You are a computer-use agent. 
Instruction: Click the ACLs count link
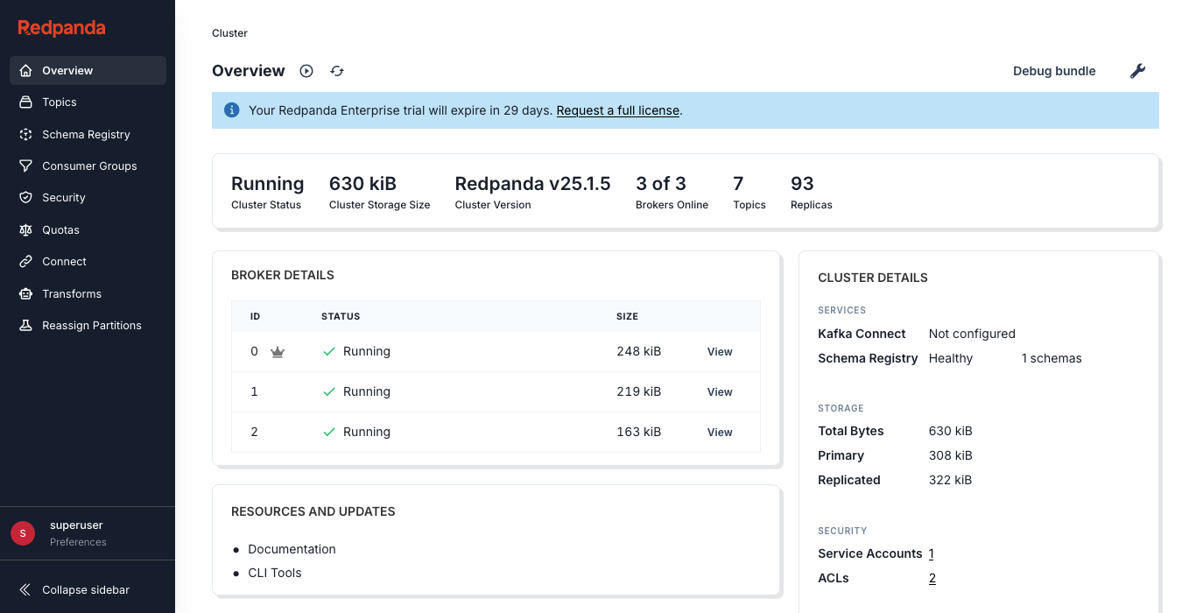(932, 578)
